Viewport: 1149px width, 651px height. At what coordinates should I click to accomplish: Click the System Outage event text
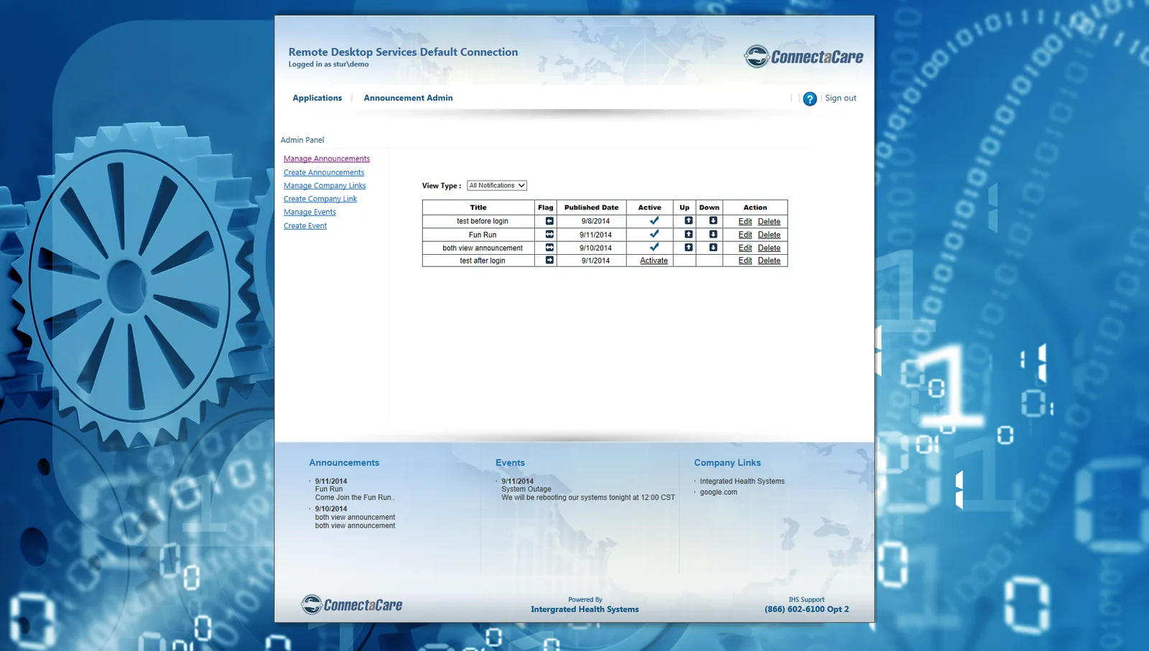tap(526, 490)
